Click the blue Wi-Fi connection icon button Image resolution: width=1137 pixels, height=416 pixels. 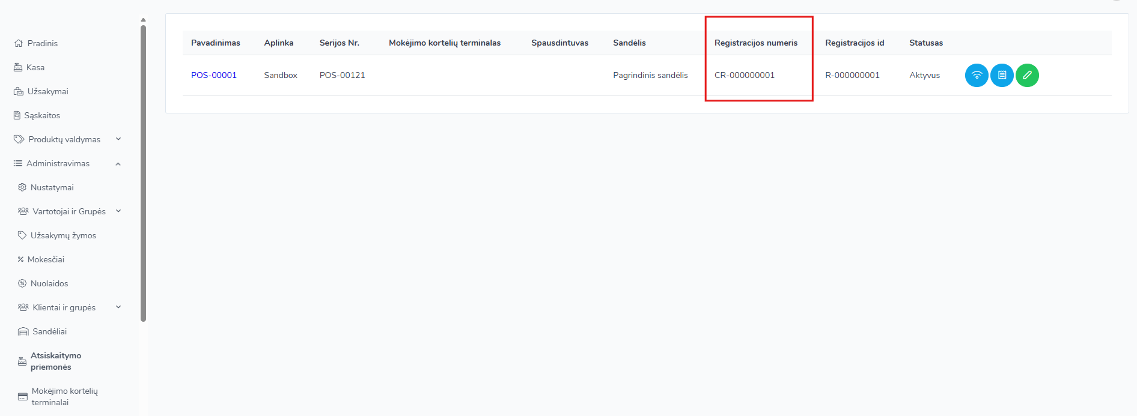pyautogui.click(x=977, y=76)
